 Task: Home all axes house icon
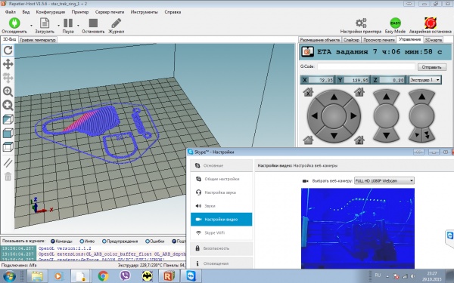(308, 140)
